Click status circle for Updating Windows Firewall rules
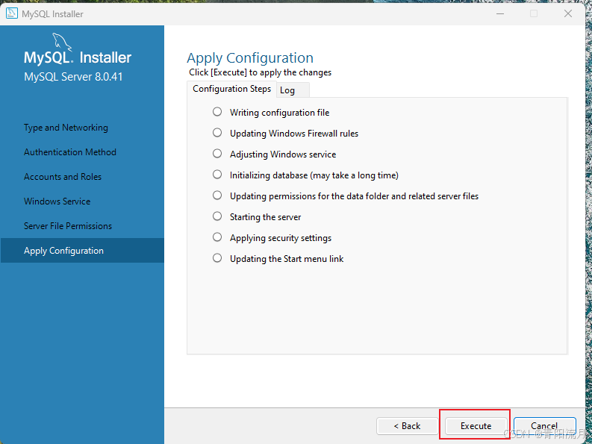 coord(217,133)
